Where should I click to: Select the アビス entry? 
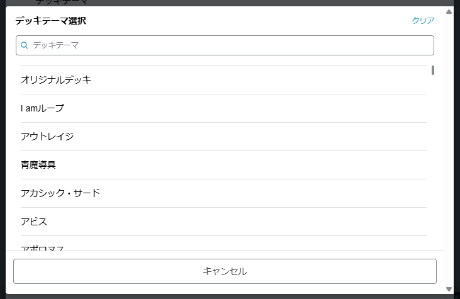click(34, 222)
